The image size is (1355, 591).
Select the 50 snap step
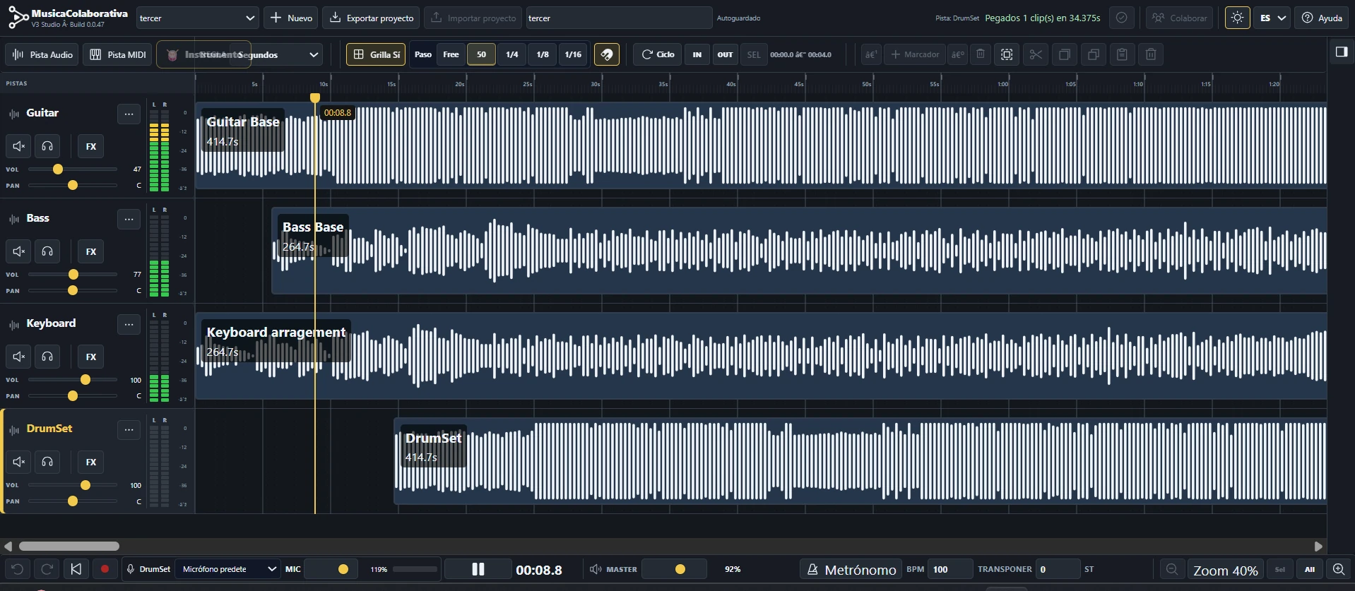coord(481,54)
